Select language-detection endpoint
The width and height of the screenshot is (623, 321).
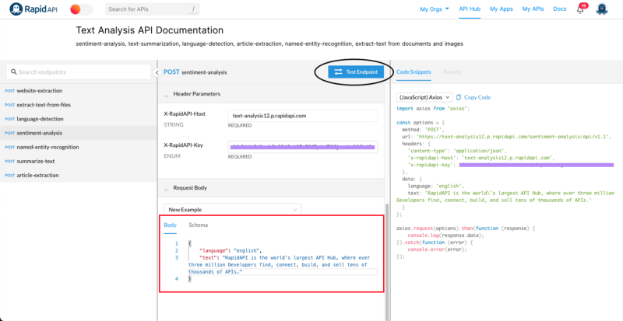click(x=79, y=119)
